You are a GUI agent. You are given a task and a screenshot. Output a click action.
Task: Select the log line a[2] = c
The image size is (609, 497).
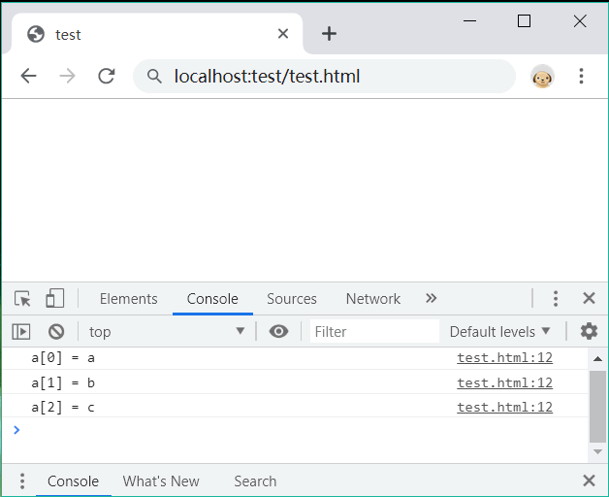click(x=63, y=407)
